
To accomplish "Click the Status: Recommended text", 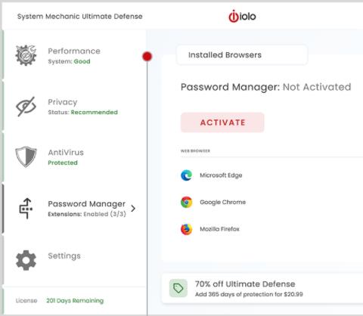I will [83, 112].
